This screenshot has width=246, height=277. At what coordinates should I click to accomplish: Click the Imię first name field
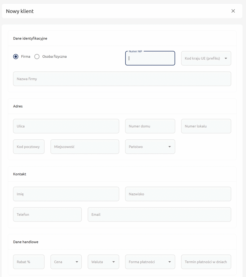(66, 194)
